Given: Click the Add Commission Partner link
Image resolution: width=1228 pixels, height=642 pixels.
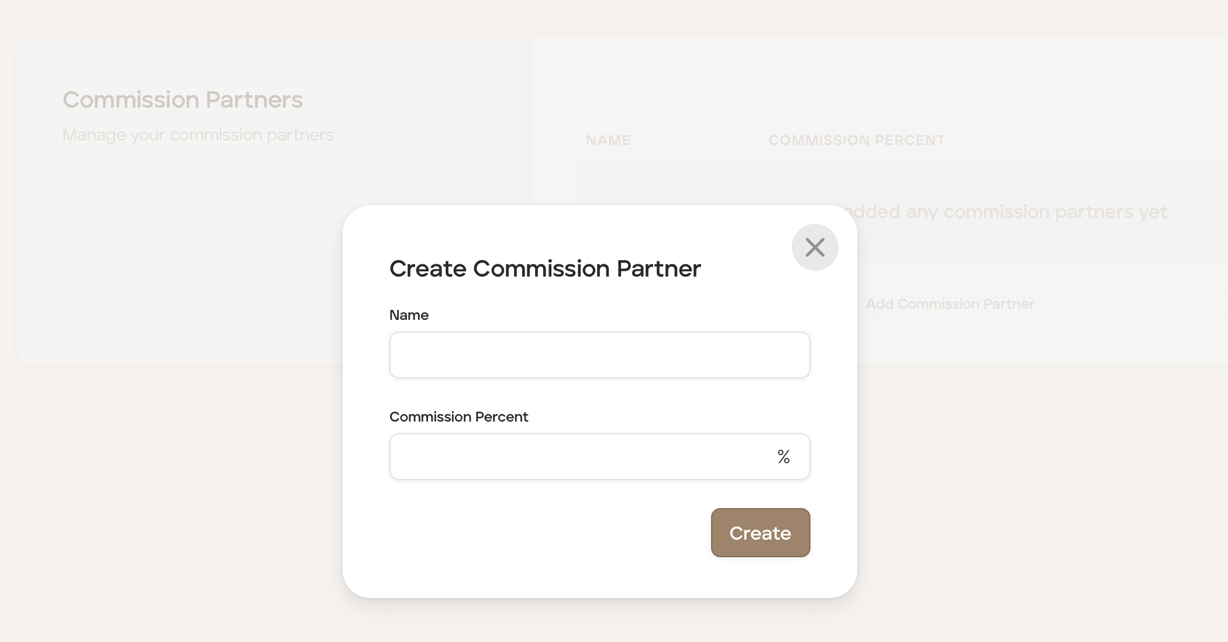Looking at the screenshot, I should tap(950, 304).
